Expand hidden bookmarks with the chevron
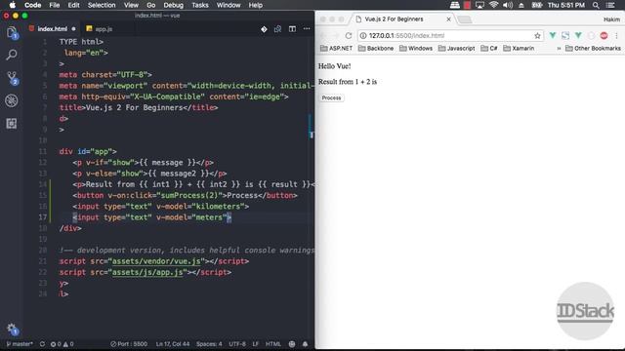 [559, 48]
